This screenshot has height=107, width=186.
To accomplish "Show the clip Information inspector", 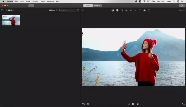I will pyautogui.click(x=149, y=10).
